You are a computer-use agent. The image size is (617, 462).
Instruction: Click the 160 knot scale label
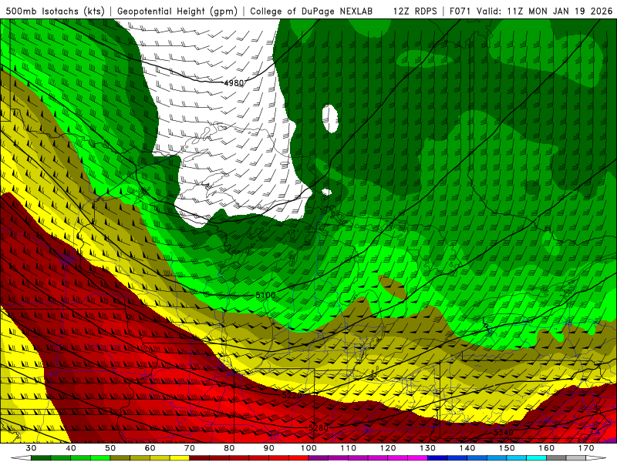click(547, 448)
